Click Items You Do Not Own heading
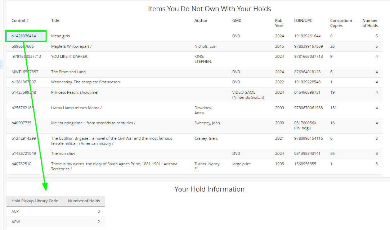Viewport: 390px width, 230px height. tap(210, 9)
